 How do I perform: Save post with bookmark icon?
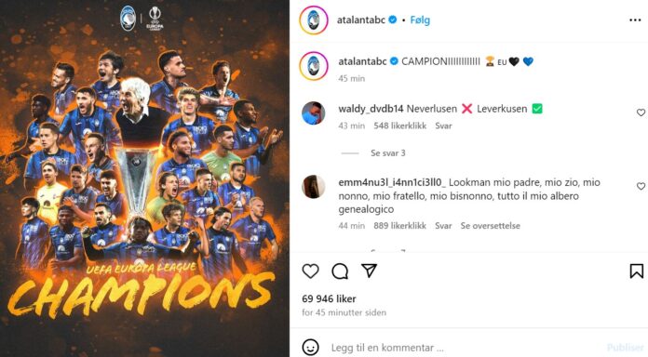[637, 271]
